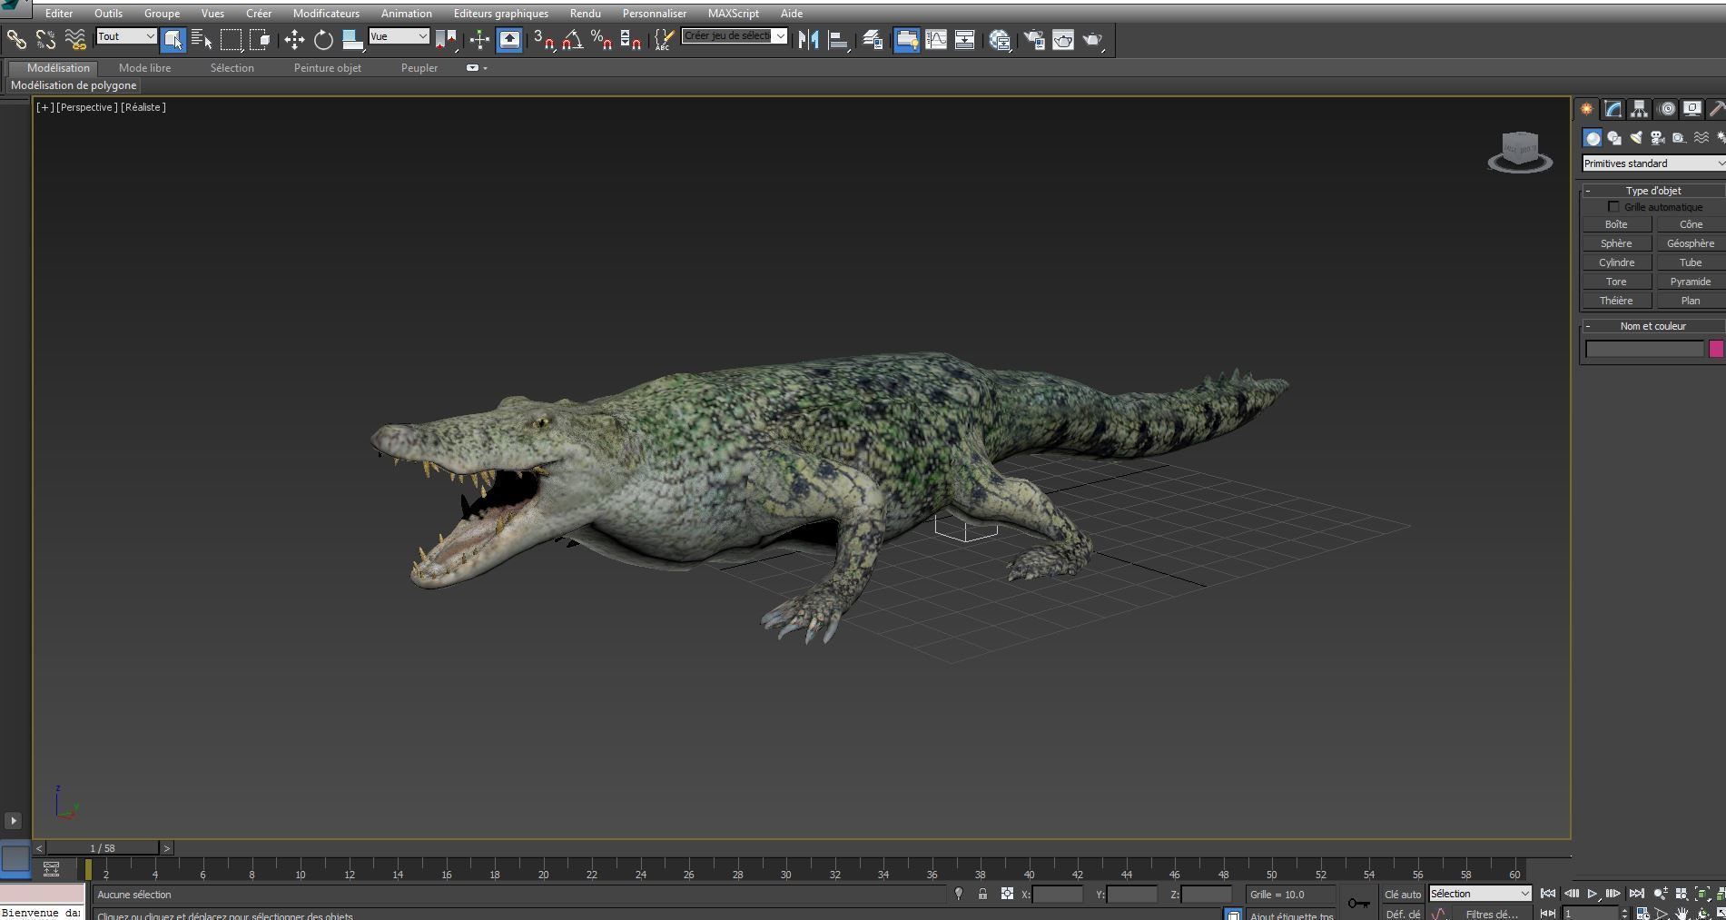The height and width of the screenshot is (920, 1726).
Task: Select the Move tool
Action: point(294,39)
